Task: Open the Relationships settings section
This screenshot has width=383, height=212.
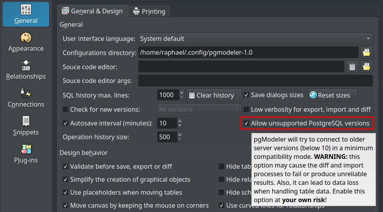Action: 26,70
